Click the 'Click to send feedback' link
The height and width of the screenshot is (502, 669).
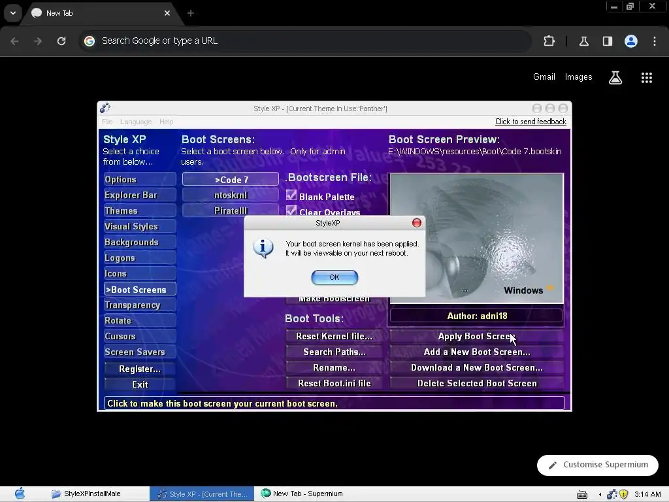(530, 122)
